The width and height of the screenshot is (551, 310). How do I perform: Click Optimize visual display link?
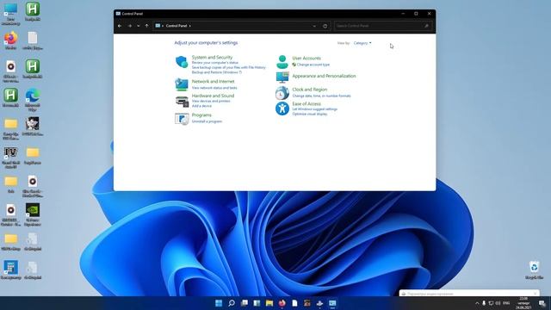tap(310, 114)
